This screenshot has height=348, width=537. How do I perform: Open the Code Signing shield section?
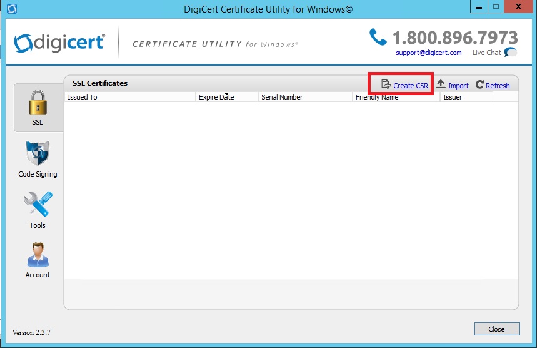38,158
